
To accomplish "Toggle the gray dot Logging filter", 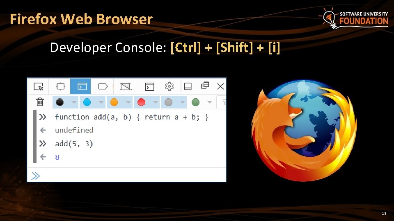I will (168, 102).
